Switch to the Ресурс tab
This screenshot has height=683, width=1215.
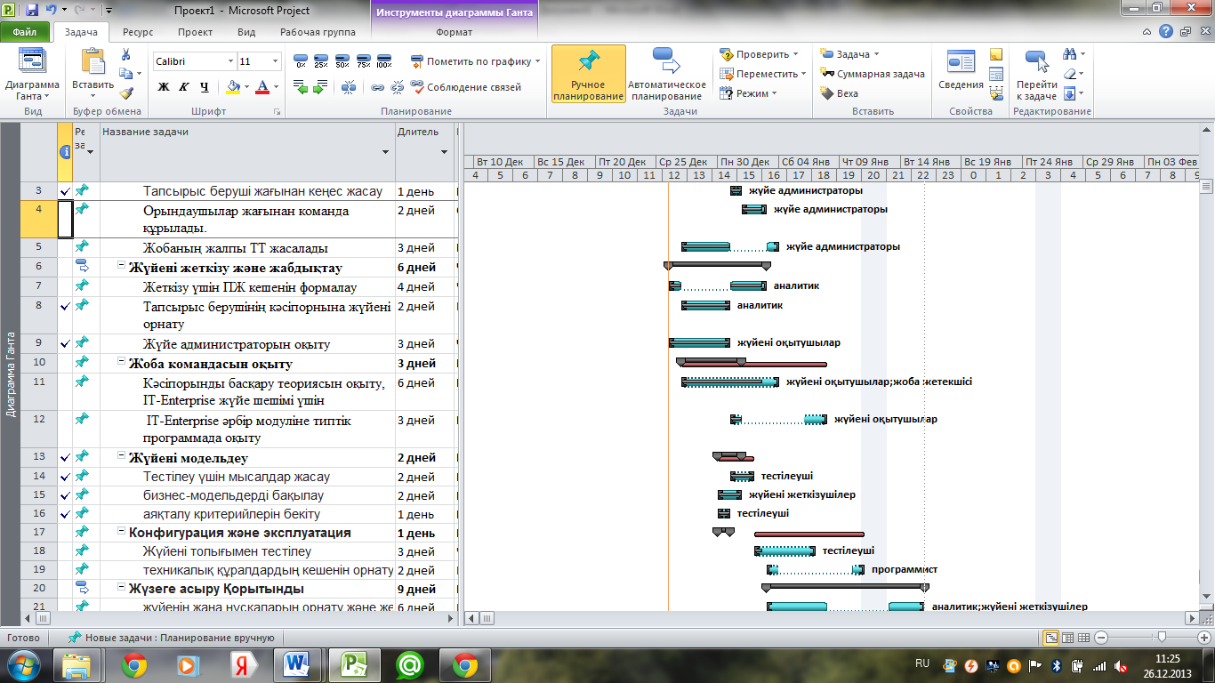click(x=138, y=32)
